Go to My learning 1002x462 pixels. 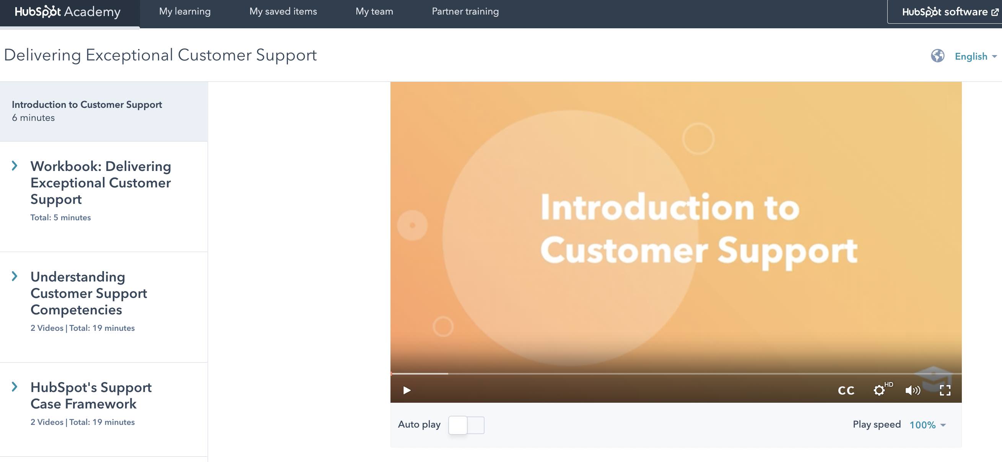(x=184, y=11)
